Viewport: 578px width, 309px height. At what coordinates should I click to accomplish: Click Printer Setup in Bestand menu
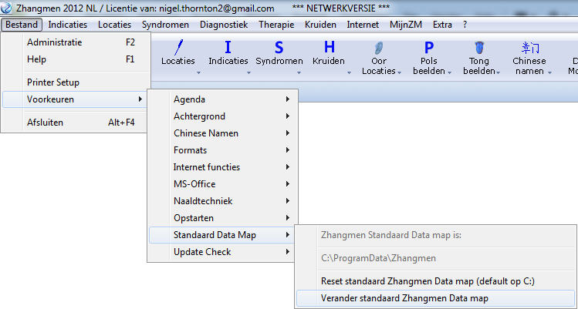[53, 82]
